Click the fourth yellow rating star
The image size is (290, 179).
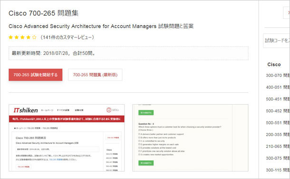pos(29,37)
